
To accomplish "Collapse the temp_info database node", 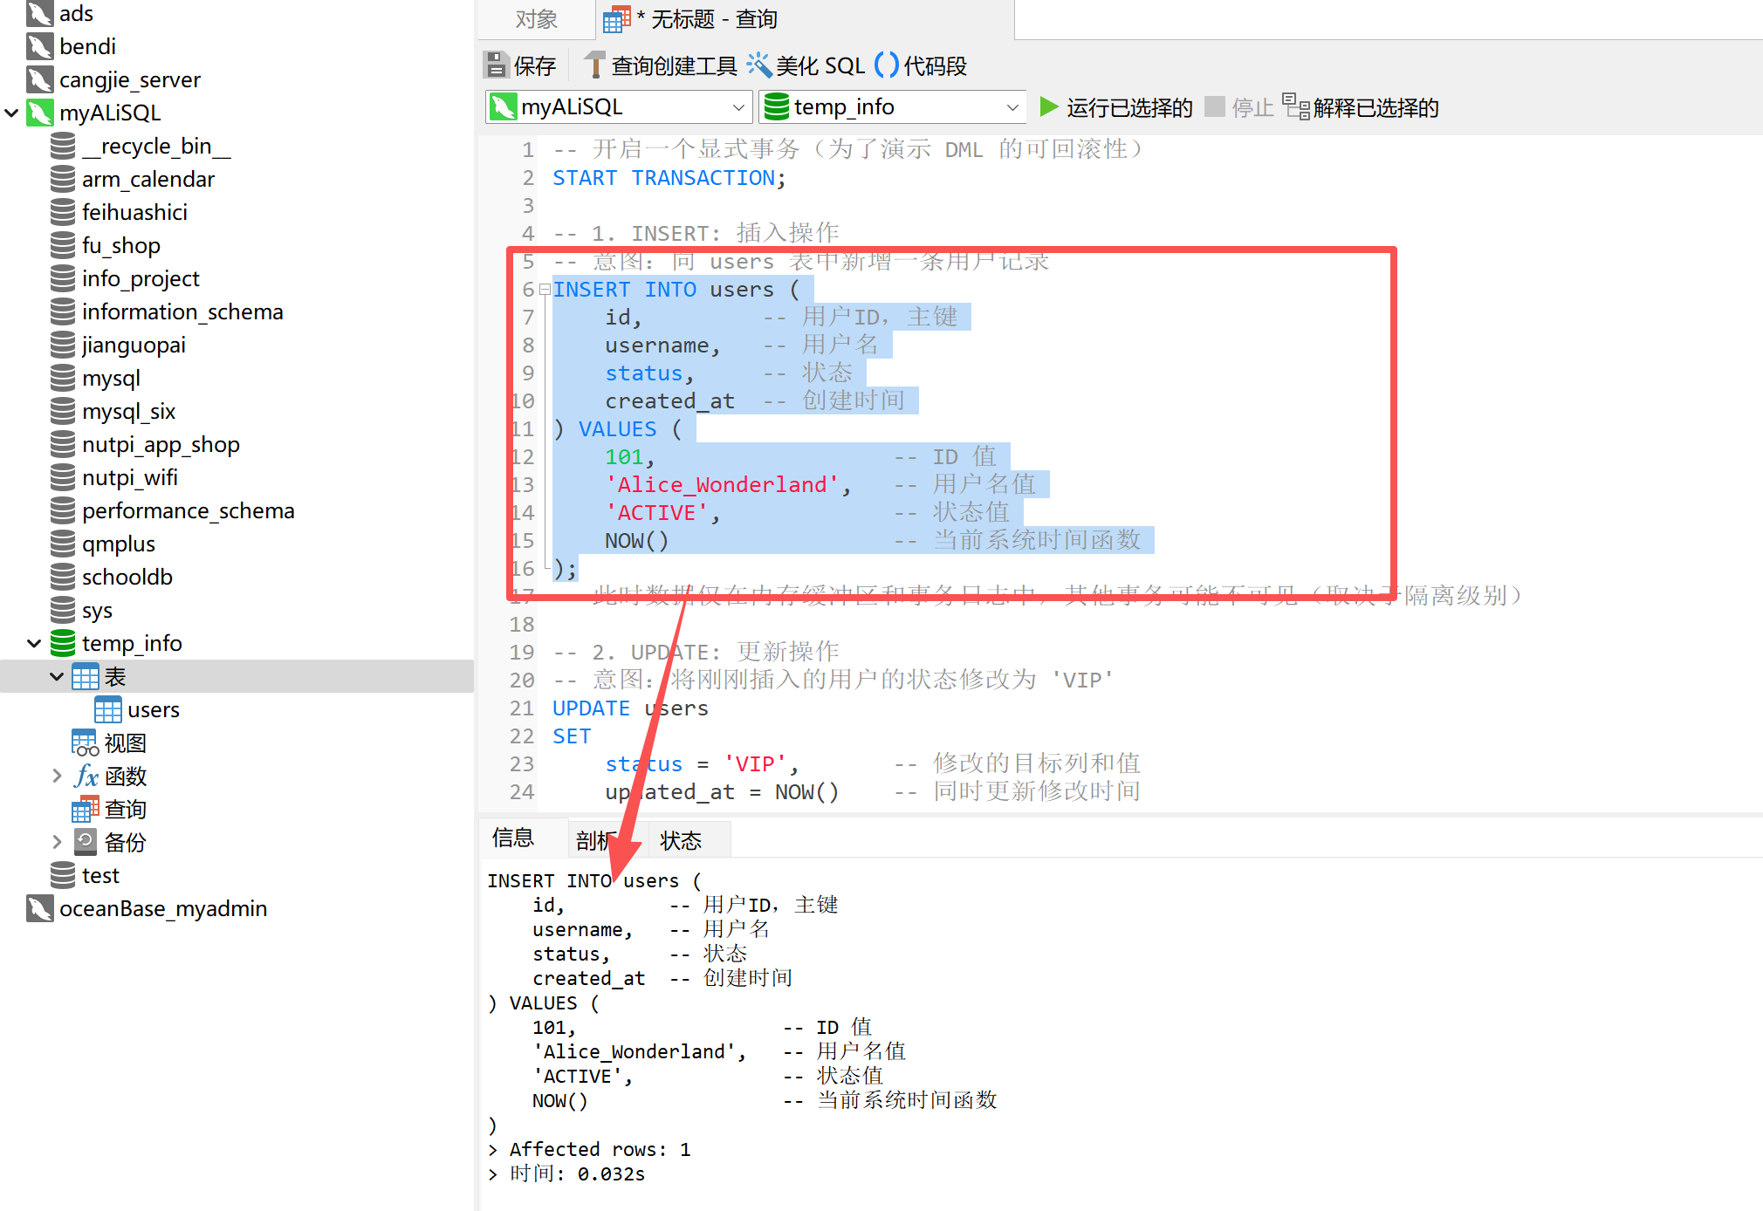I will tap(34, 644).
